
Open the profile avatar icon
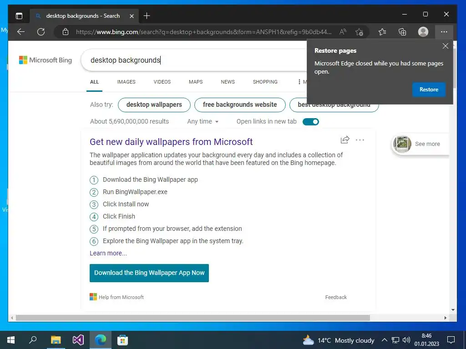pos(423,32)
